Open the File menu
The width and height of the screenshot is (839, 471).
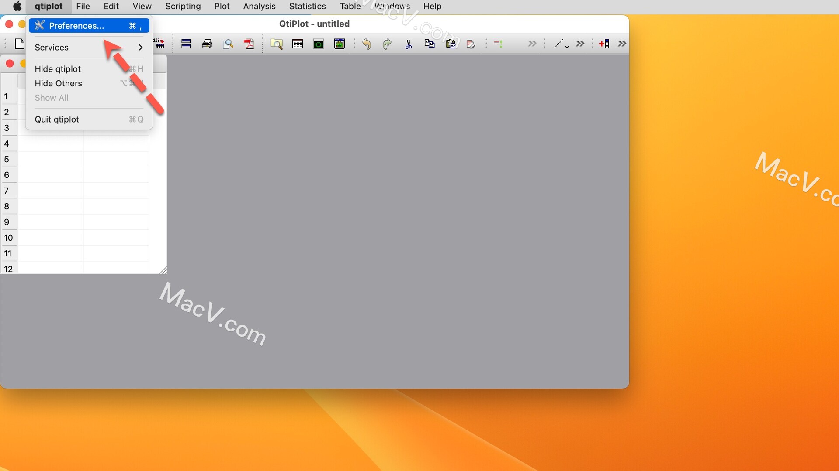pos(83,7)
